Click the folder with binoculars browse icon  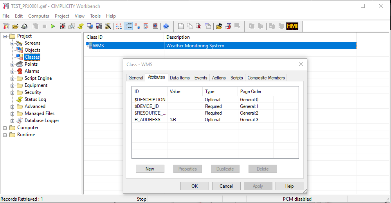[x=219, y=26]
